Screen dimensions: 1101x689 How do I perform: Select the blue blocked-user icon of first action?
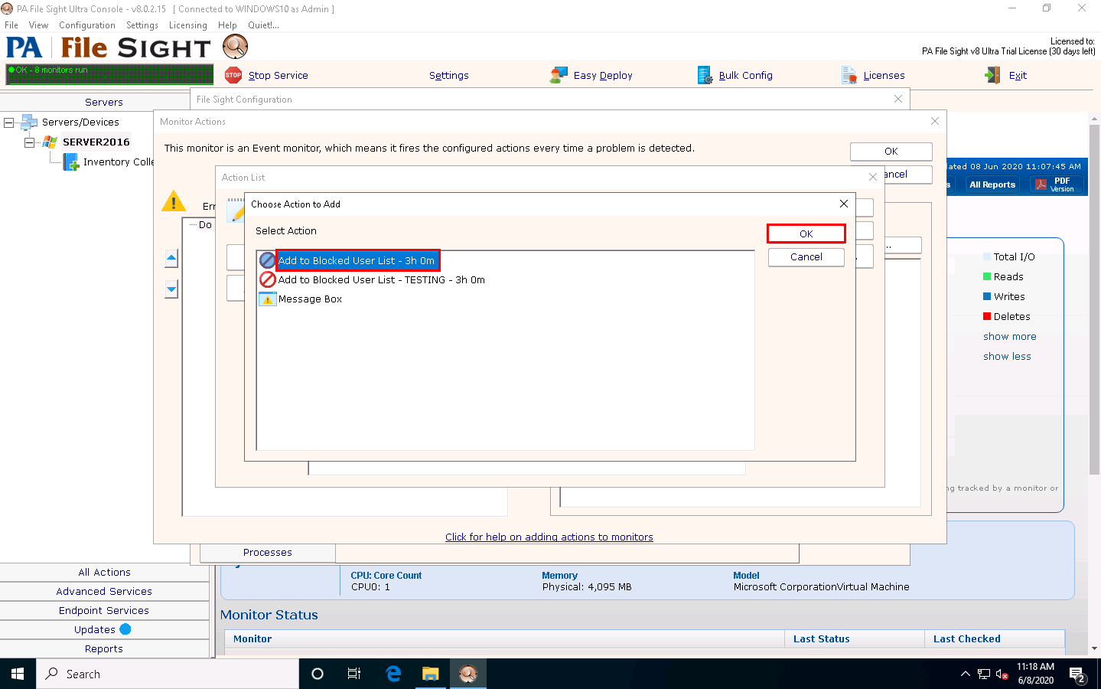pos(267,260)
